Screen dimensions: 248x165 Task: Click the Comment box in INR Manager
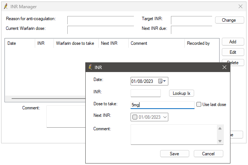tap(66, 116)
